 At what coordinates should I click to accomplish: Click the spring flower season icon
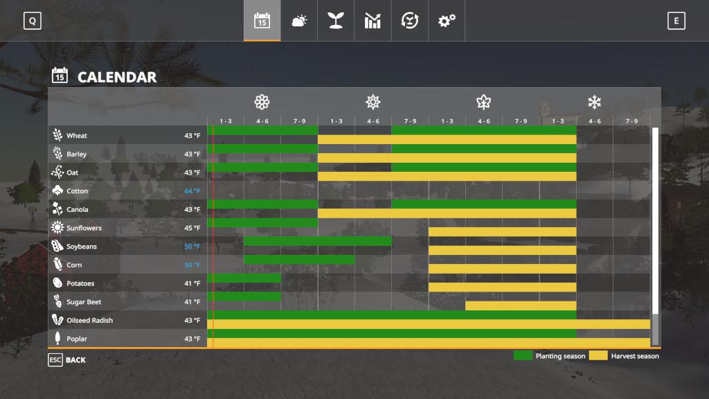click(262, 103)
